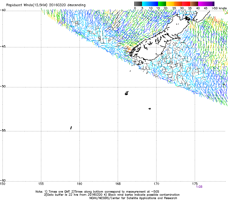The width and height of the screenshot is (228, 200).
Task: Click the gray 0-5 knots color swatch
Action: pyautogui.click(x=138, y=4)
